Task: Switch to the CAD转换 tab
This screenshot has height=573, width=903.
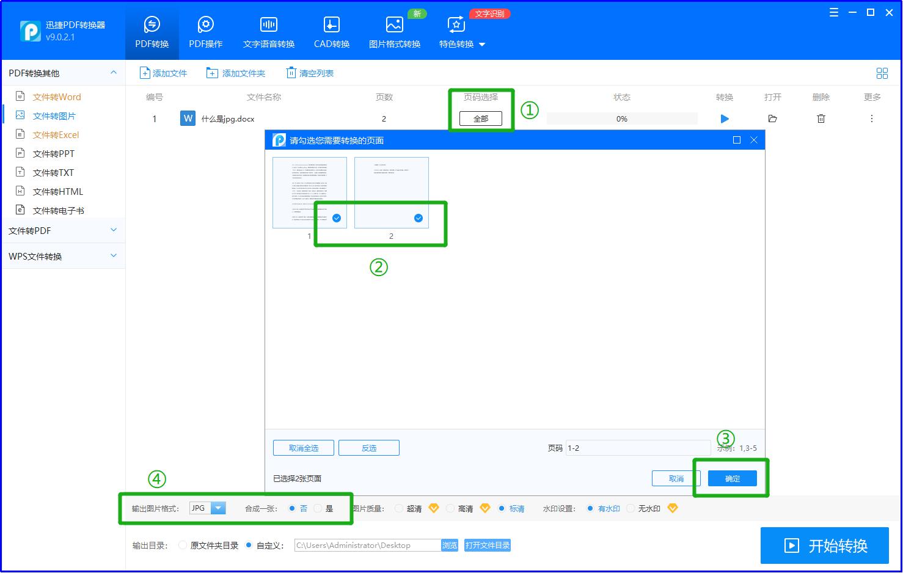Action: [332, 34]
